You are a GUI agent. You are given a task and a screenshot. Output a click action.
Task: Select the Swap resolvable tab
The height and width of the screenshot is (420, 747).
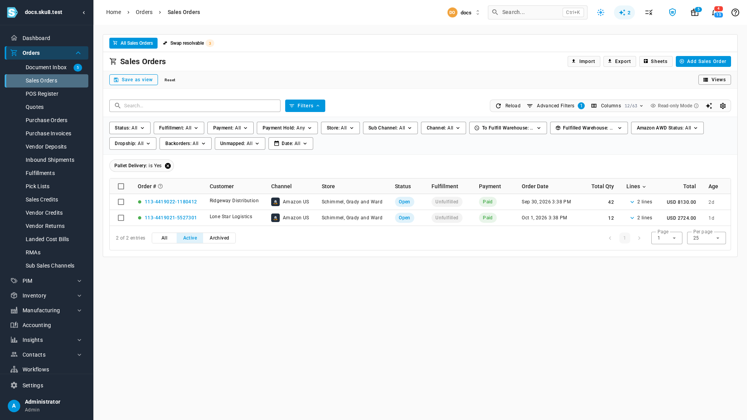(x=188, y=43)
